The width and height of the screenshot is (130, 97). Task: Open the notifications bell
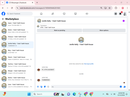tap(120, 14)
